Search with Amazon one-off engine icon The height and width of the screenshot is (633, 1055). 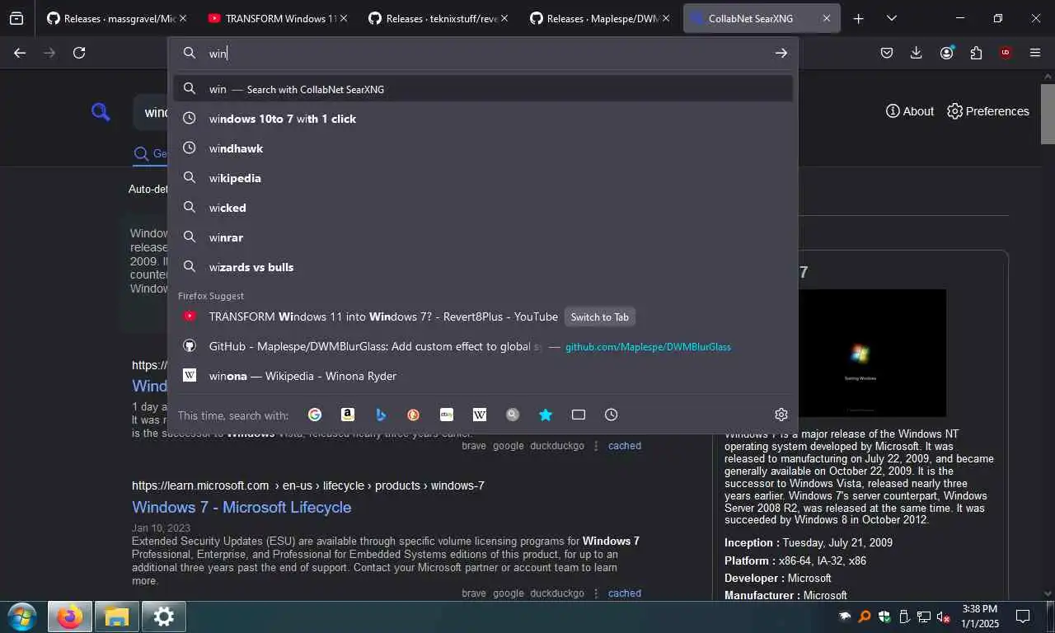348,415
